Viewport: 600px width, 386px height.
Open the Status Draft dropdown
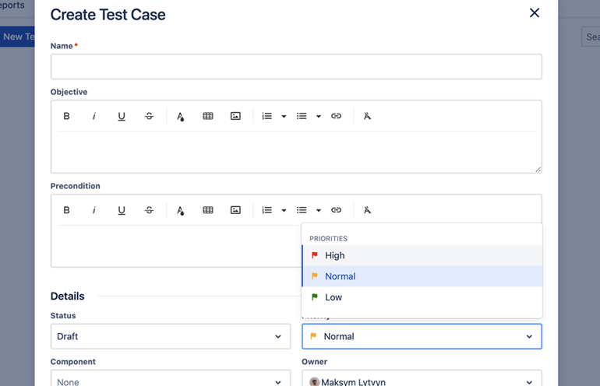[x=171, y=336]
